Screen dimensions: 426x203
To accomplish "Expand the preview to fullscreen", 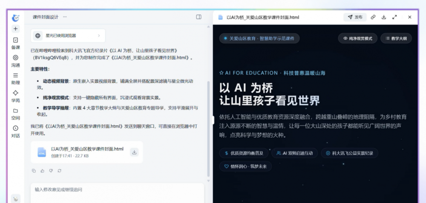I will [394, 17].
